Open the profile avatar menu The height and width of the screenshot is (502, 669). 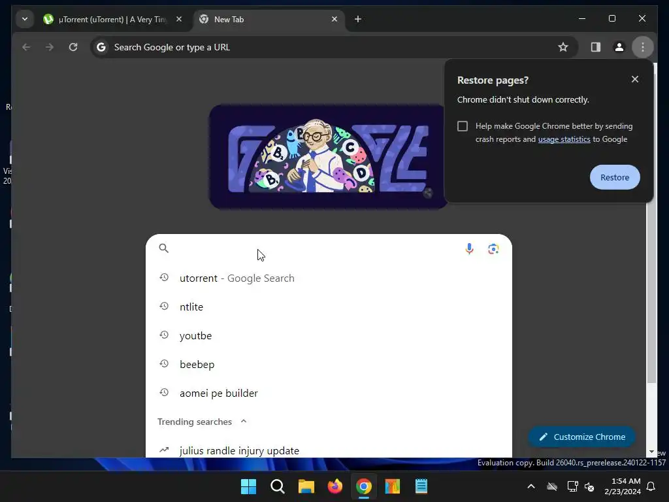(619, 47)
